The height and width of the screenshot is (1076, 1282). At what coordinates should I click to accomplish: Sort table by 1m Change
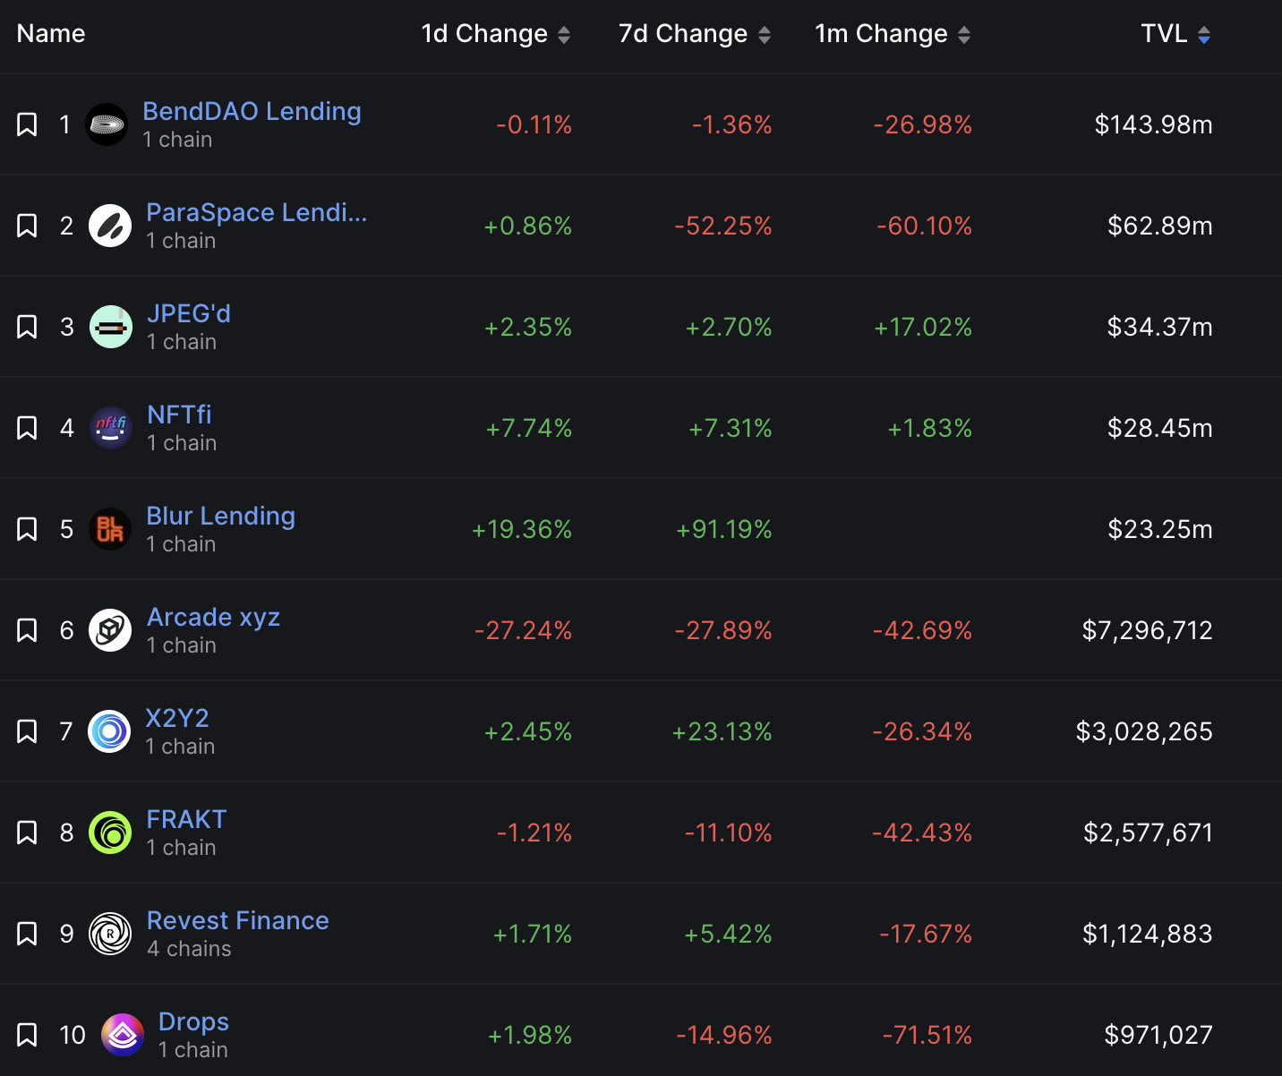tap(893, 34)
